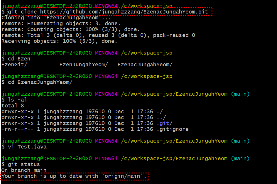This screenshot has width=277, height=184.
Task: Click the "$ ls -al" command
Action: click(x=14, y=100)
